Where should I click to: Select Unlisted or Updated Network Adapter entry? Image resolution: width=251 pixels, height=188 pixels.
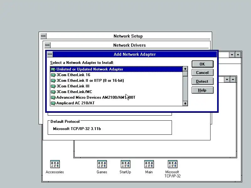coord(116,69)
